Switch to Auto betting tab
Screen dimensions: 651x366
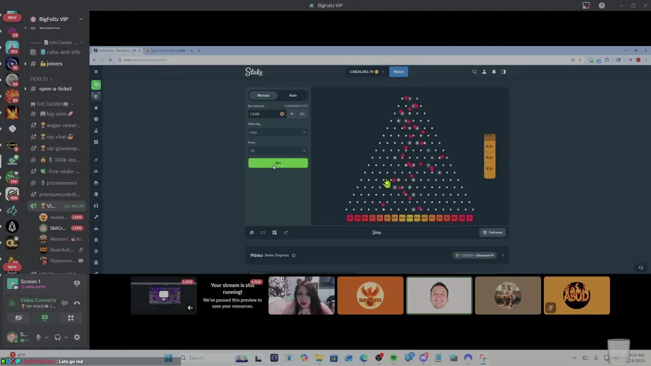coord(293,95)
